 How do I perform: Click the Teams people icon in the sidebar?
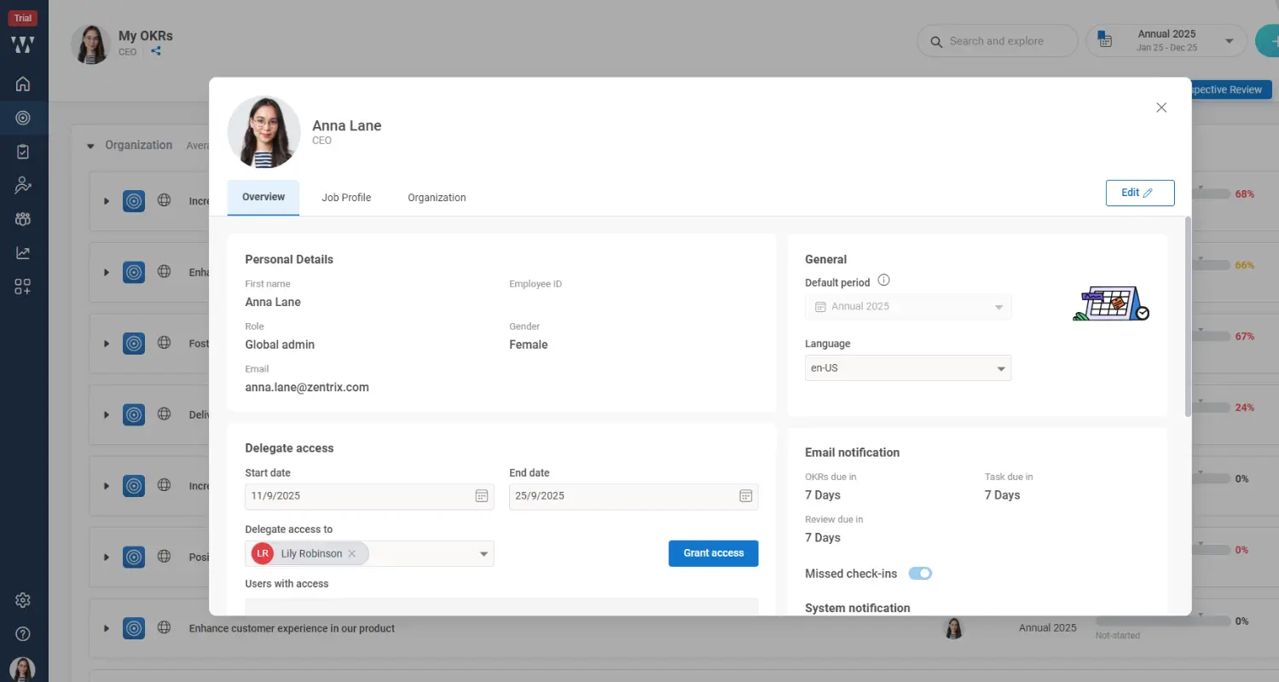click(23, 218)
